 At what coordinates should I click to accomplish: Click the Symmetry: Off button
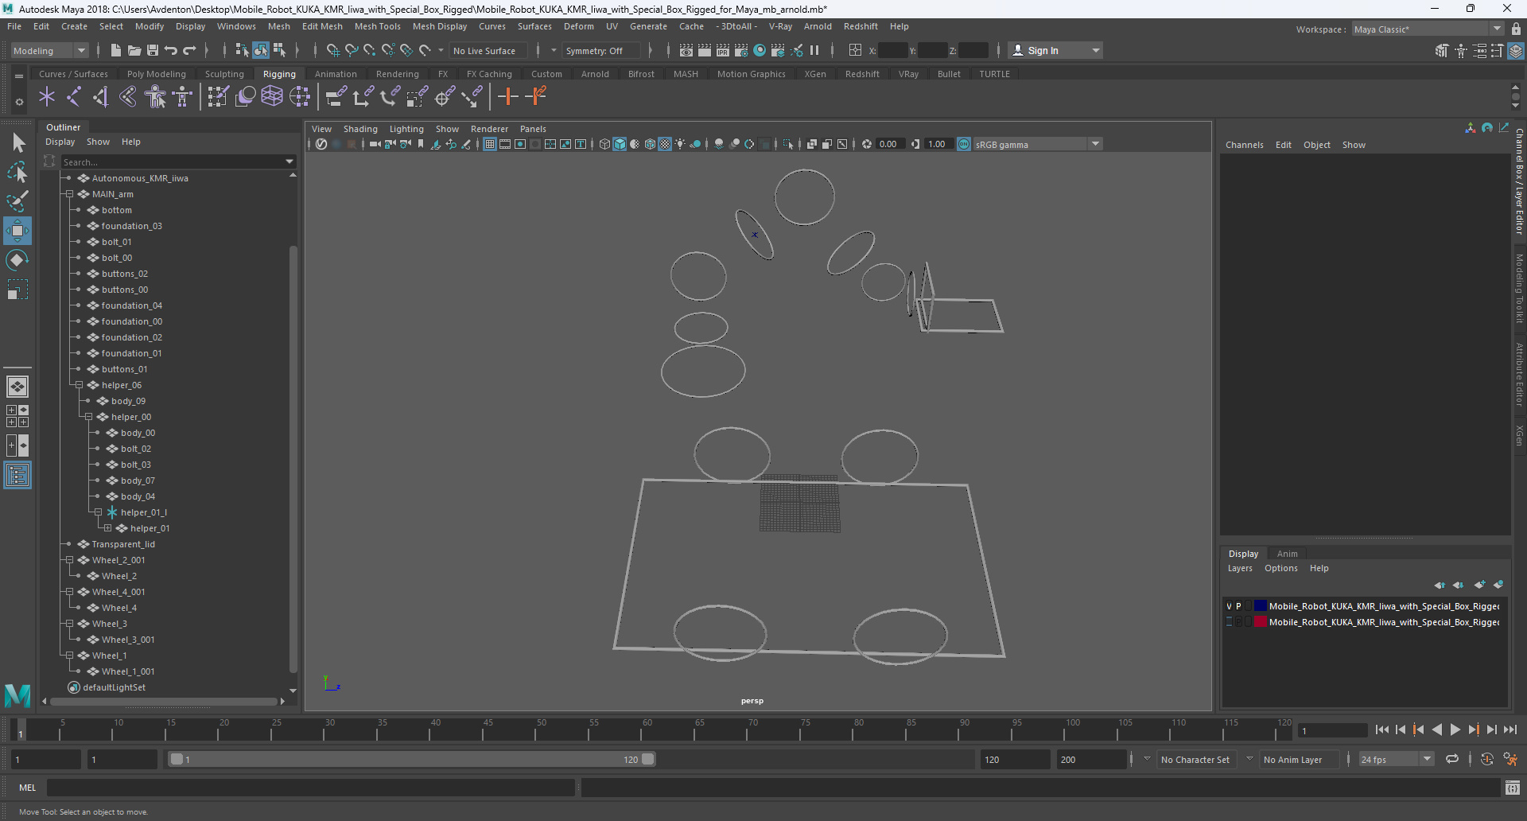tap(600, 50)
